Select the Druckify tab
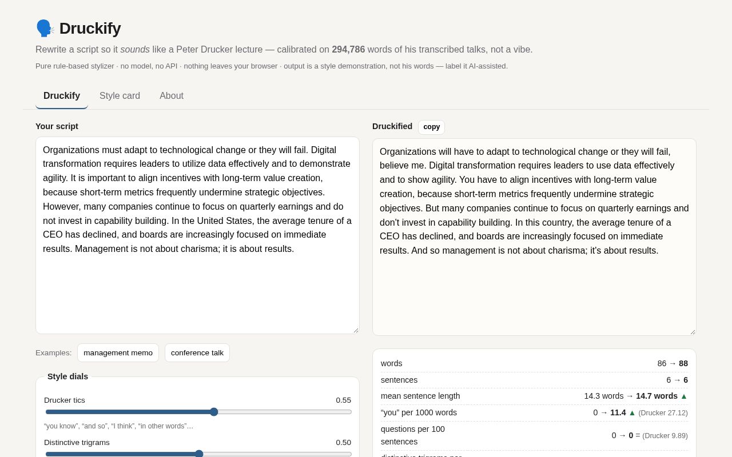The height and width of the screenshot is (457, 732). pyautogui.click(x=62, y=96)
